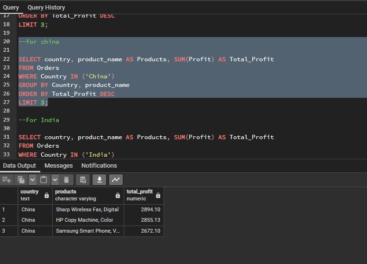Open the copy options dropdown arrow
This screenshot has height=264, width=367.
[x=32, y=180]
